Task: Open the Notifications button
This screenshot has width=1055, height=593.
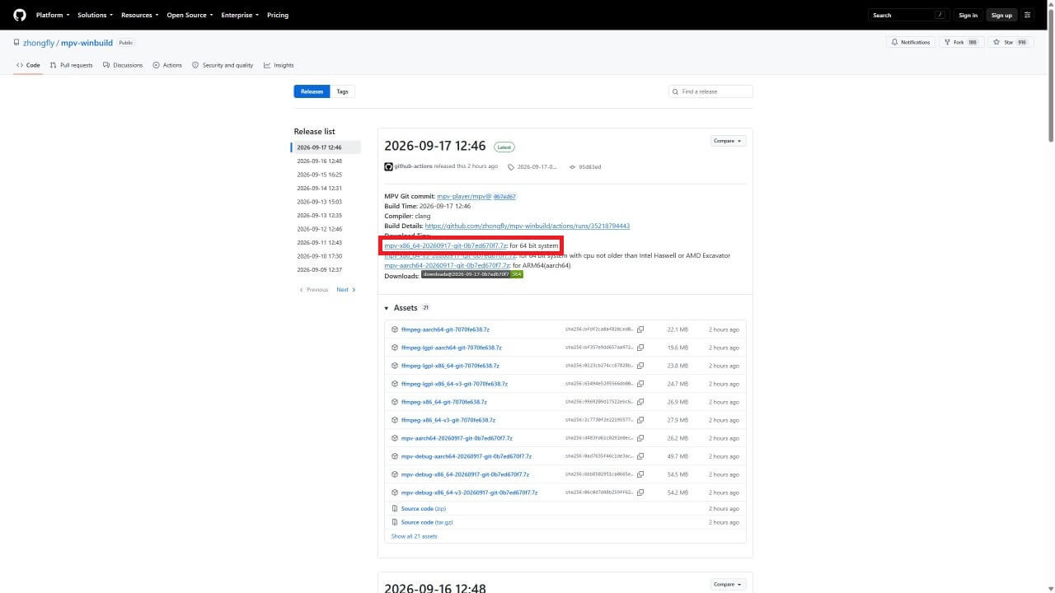Action: [x=911, y=42]
